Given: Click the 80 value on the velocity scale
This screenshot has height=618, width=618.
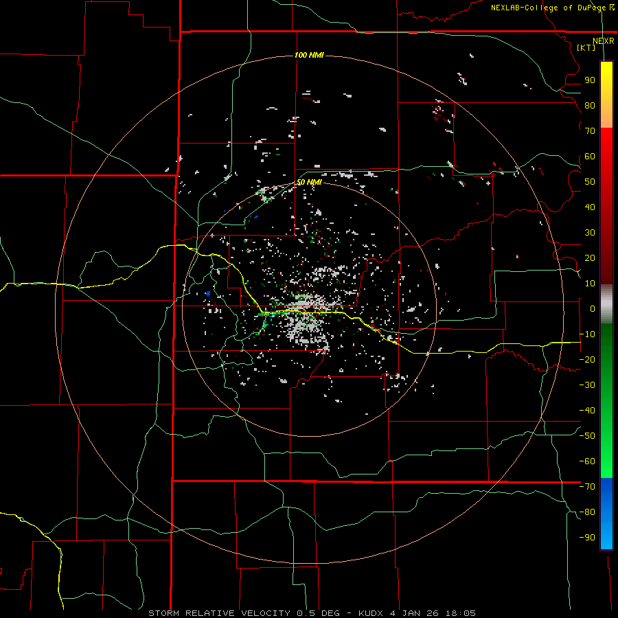Looking at the screenshot, I should click(x=590, y=106).
